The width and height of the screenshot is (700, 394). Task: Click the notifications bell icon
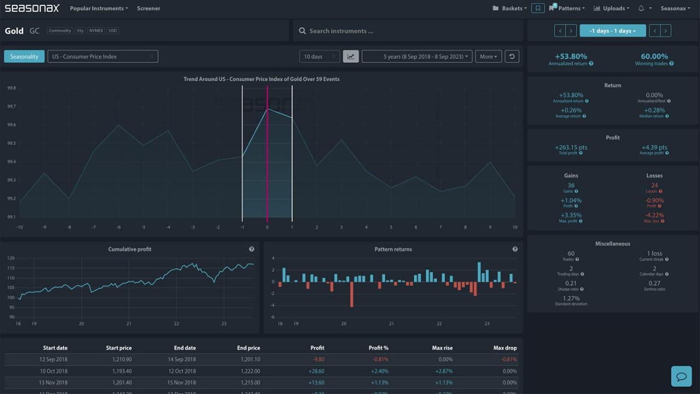click(641, 9)
